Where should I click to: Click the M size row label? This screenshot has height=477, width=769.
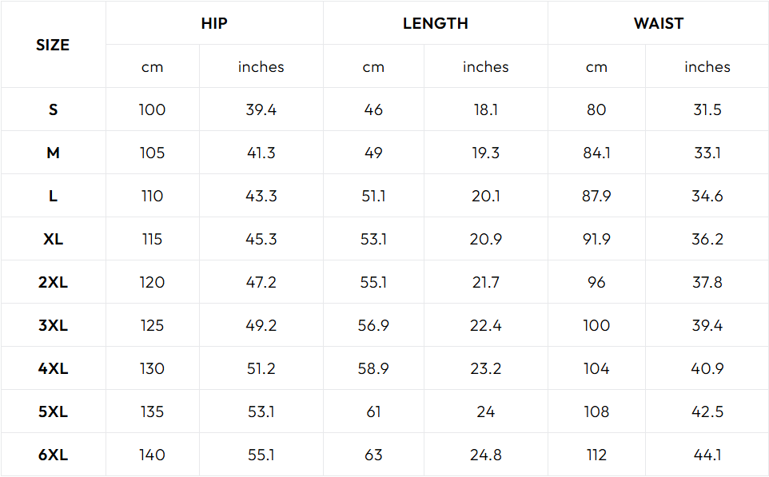point(53,153)
